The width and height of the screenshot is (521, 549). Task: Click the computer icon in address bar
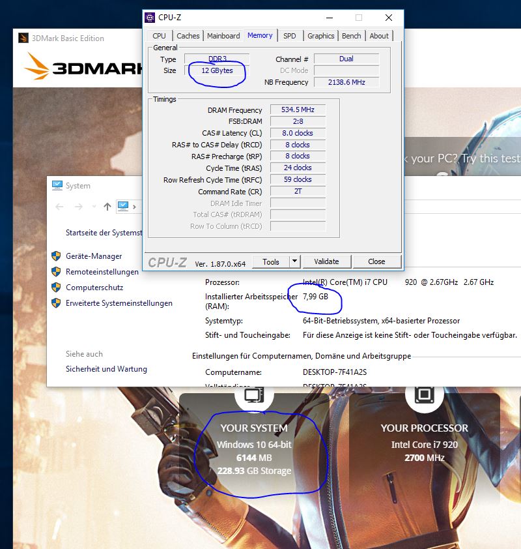coord(122,207)
